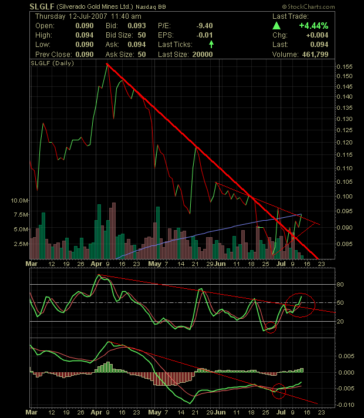Click the 20 level label on oscillator panel
Viewport: 364px width, 418px height.
pos(341,322)
